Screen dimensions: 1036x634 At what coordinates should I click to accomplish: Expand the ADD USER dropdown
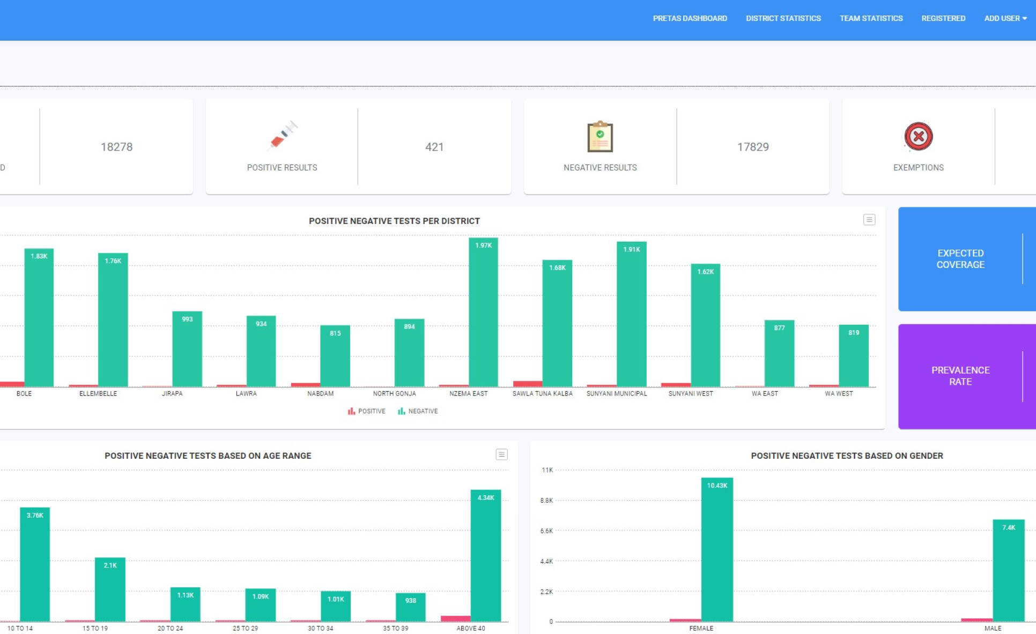tap(1005, 18)
